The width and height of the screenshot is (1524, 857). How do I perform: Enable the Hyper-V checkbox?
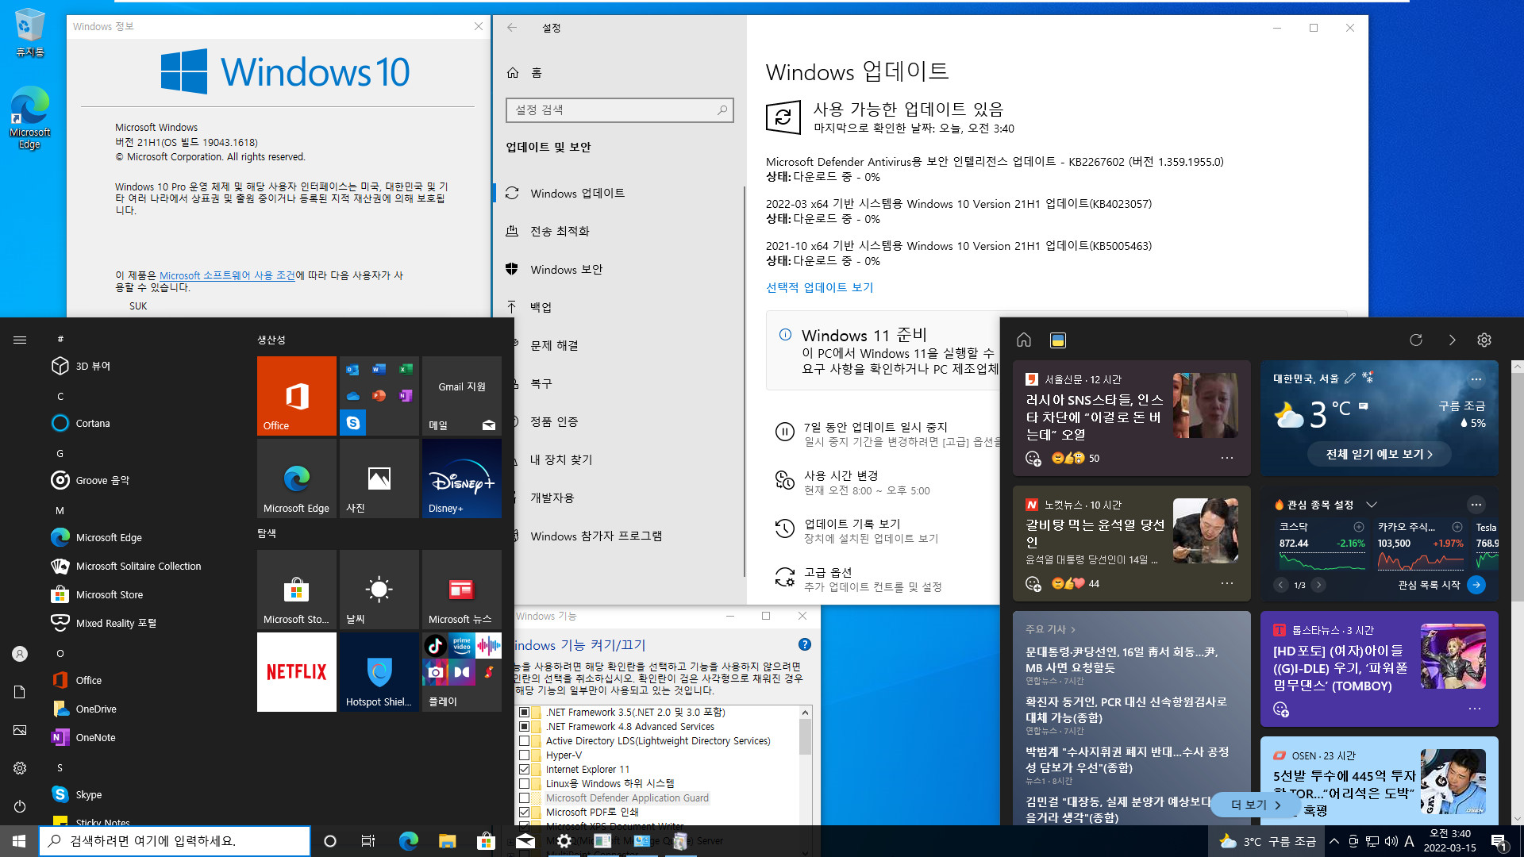point(524,755)
